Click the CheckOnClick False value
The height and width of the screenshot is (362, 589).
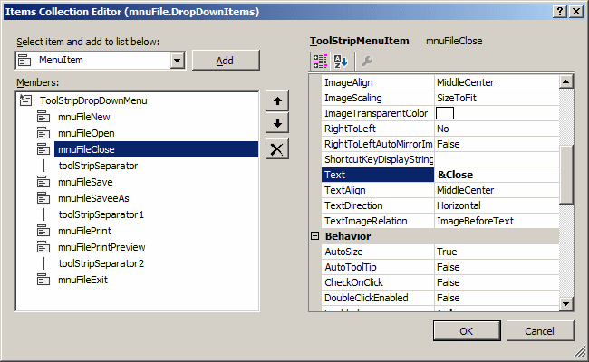(x=449, y=282)
